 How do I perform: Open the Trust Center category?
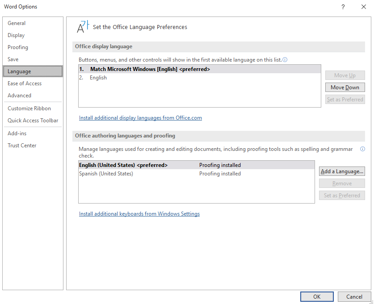click(33, 146)
